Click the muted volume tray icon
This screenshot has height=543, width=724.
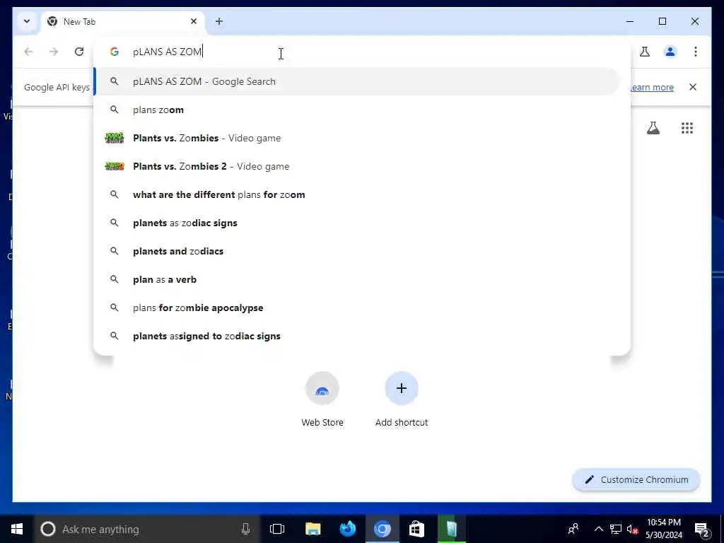633,529
